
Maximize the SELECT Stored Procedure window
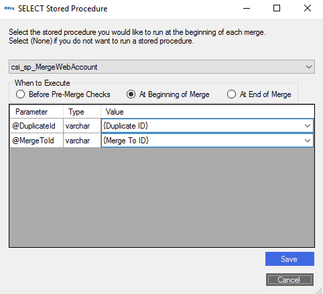(x=277, y=8)
